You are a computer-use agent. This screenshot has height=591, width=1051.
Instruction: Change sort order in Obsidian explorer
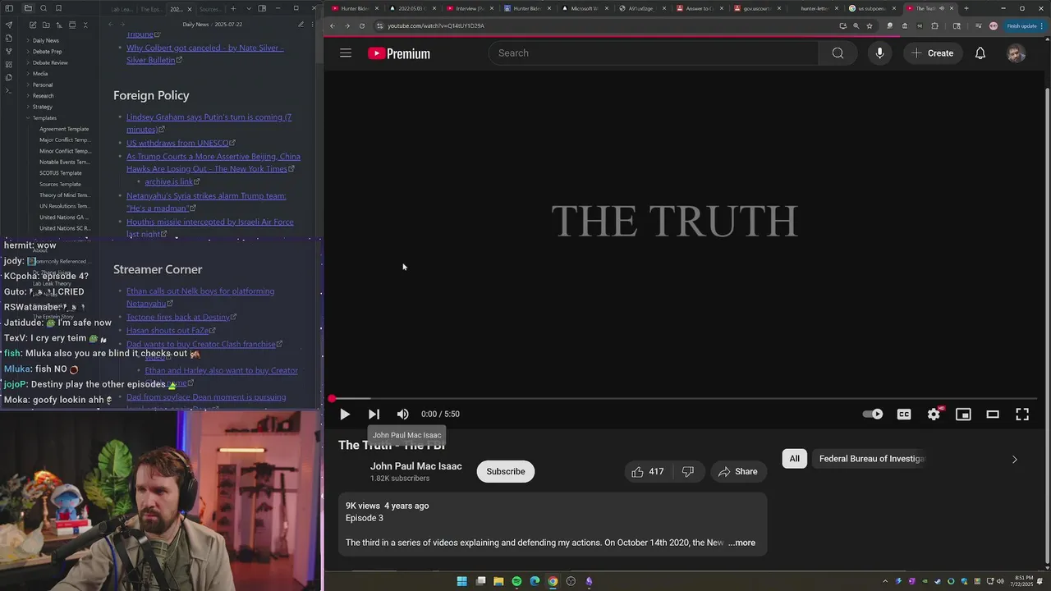tap(59, 25)
